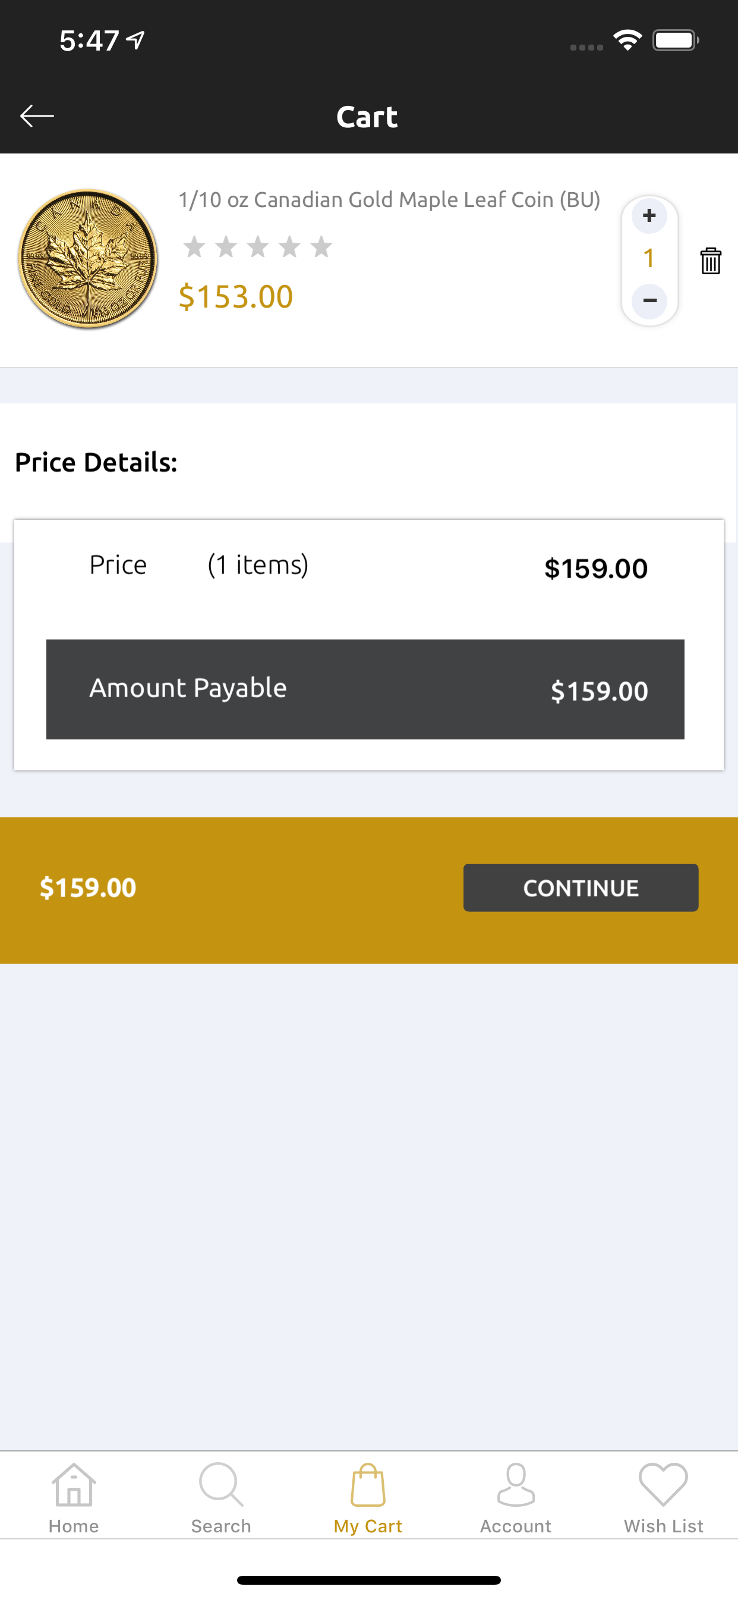
Task: Tap the CONTINUE button
Action: 581,887
